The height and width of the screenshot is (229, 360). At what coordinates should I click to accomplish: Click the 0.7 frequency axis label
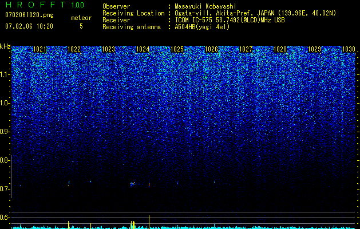(x=5, y=189)
